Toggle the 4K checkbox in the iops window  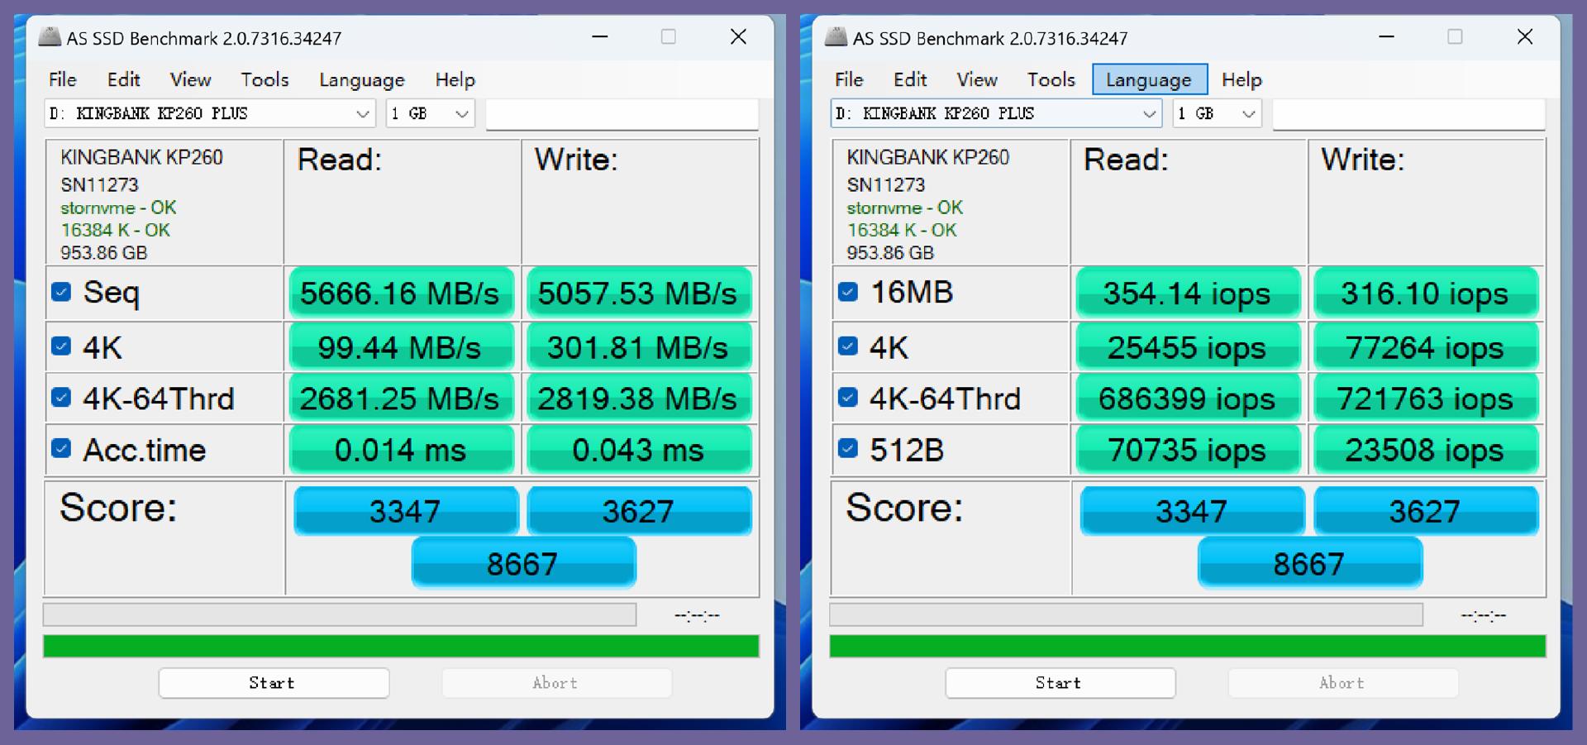point(848,346)
